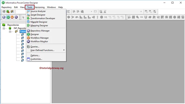185x104 pixels.
Task: Click the MQ SQ transformation icon
Action: click(x=118, y=17)
